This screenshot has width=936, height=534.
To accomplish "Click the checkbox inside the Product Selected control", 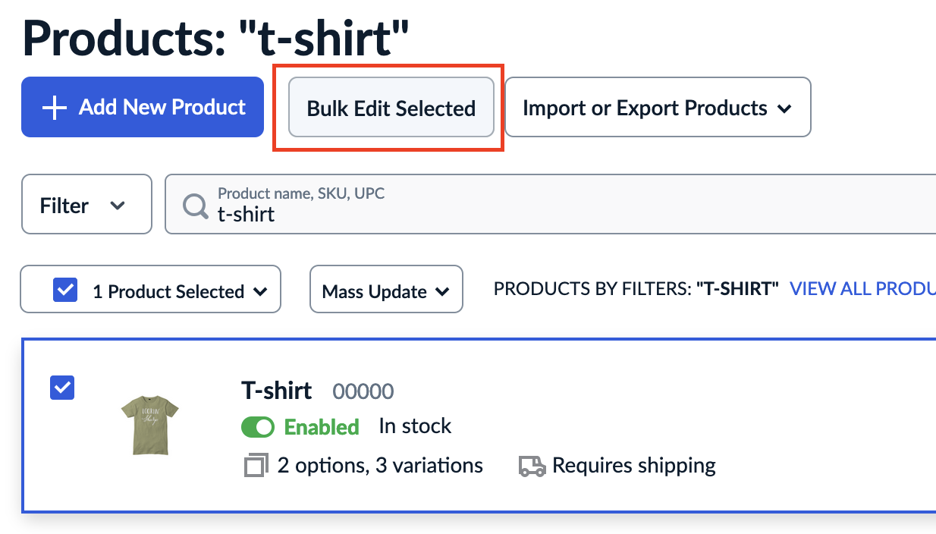I will pyautogui.click(x=65, y=289).
